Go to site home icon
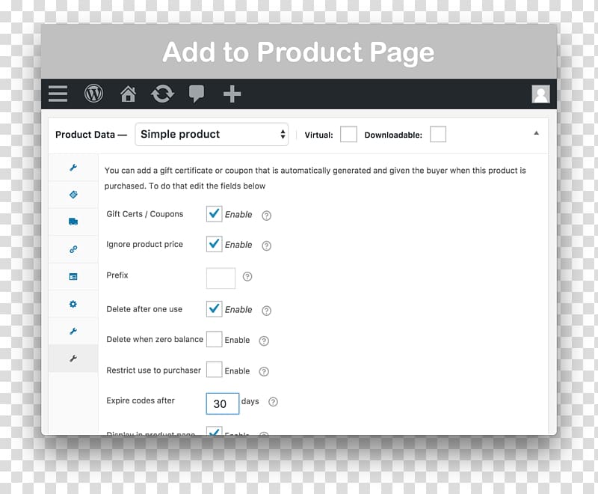 pos(128,94)
